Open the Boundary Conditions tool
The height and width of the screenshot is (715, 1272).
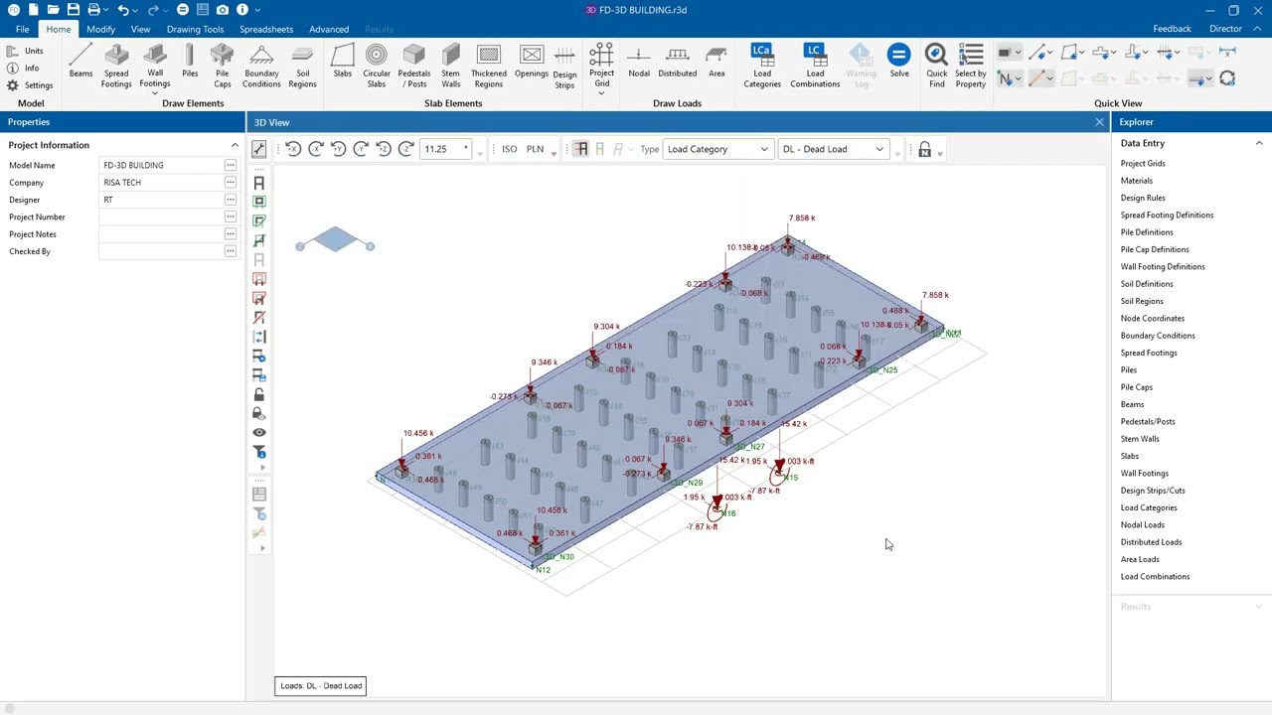pos(261,67)
